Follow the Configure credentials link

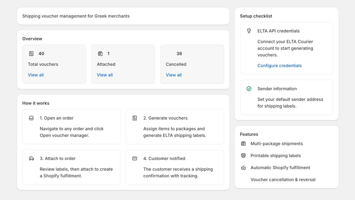(x=280, y=65)
